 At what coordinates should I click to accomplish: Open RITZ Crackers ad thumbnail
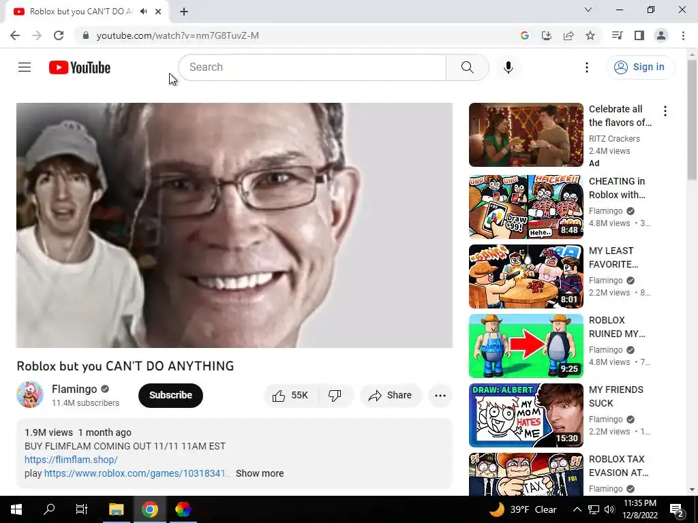pos(526,135)
